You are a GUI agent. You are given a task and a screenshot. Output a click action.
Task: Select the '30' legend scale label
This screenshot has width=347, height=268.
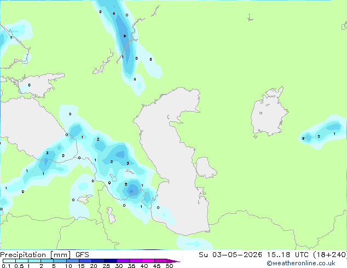coord(119,266)
